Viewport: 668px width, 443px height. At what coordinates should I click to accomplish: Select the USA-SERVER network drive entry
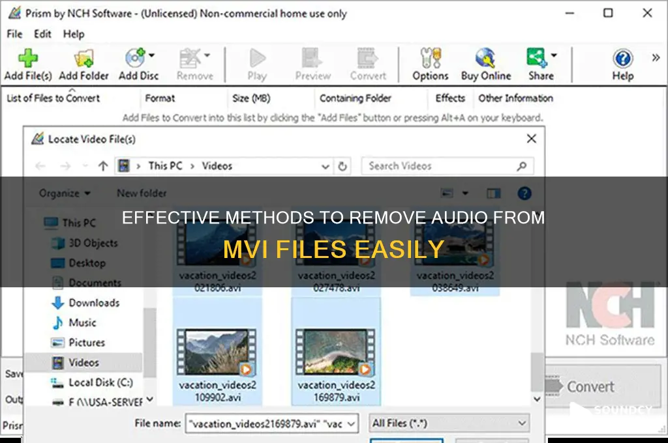click(98, 402)
